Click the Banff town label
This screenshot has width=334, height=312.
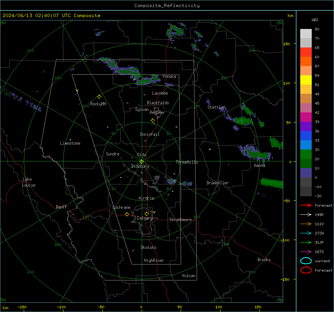point(61,207)
